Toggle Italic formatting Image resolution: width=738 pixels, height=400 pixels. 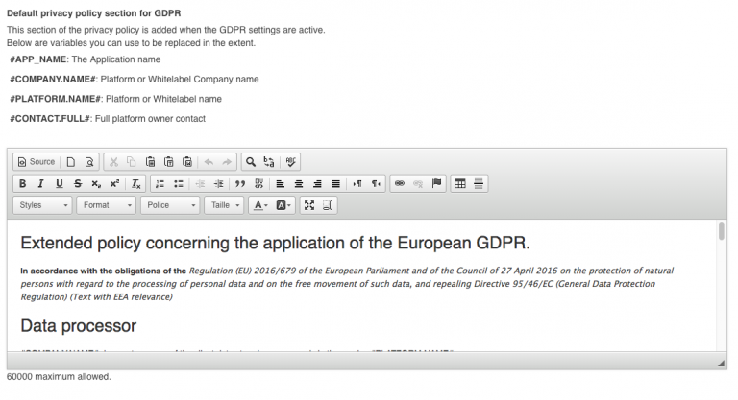41,183
